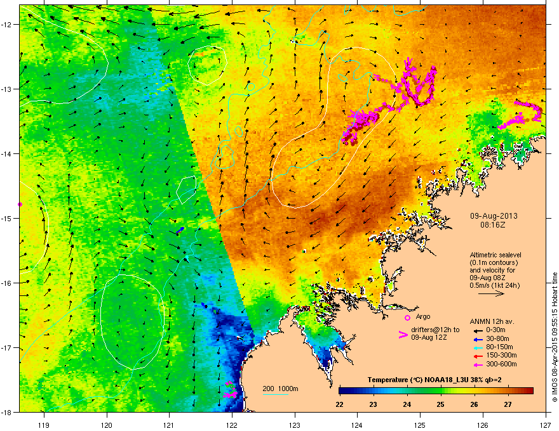Click the 0-30m depth label
The width and height of the screenshot is (559, 431).
(x=495, y=330)
